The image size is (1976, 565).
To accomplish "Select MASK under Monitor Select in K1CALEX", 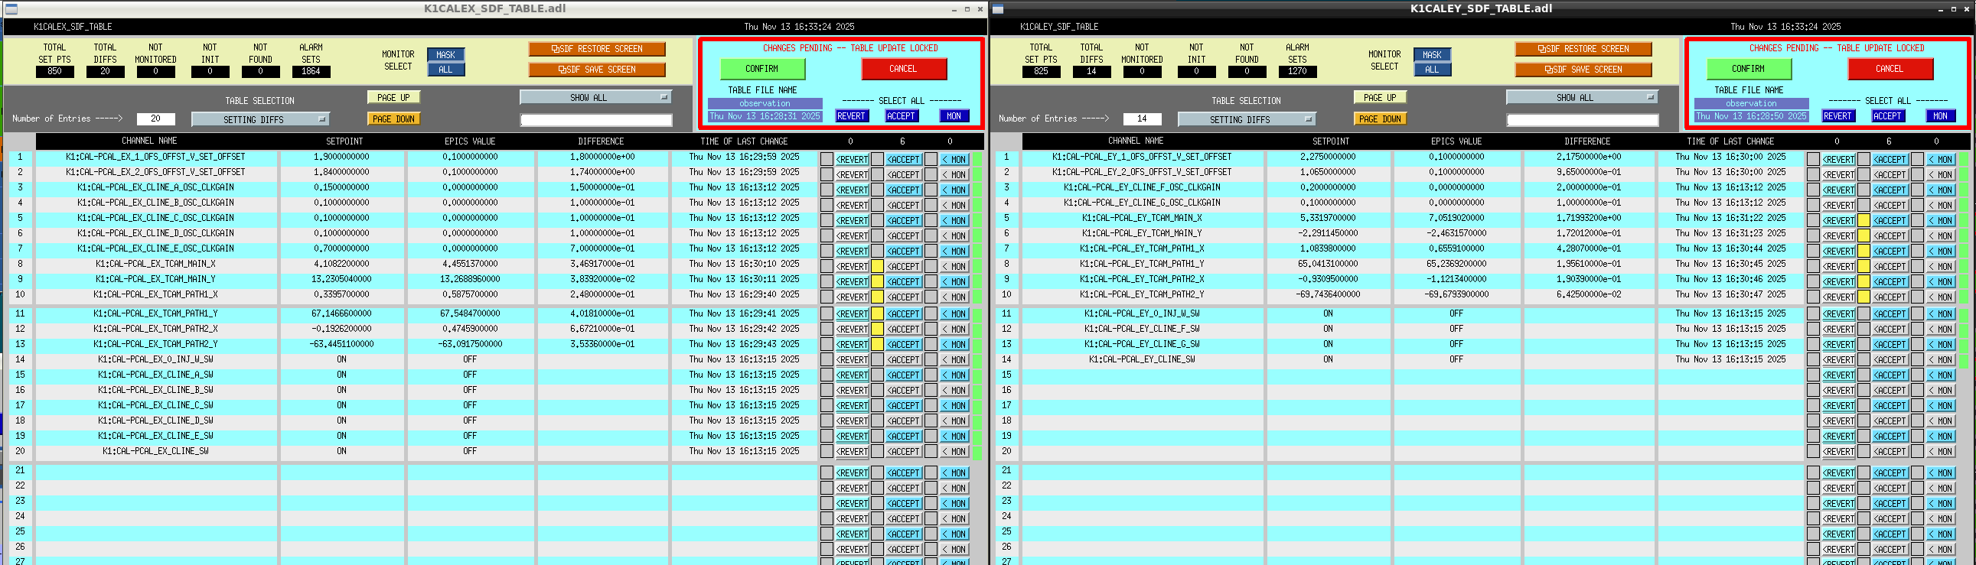I will [445, 55].
